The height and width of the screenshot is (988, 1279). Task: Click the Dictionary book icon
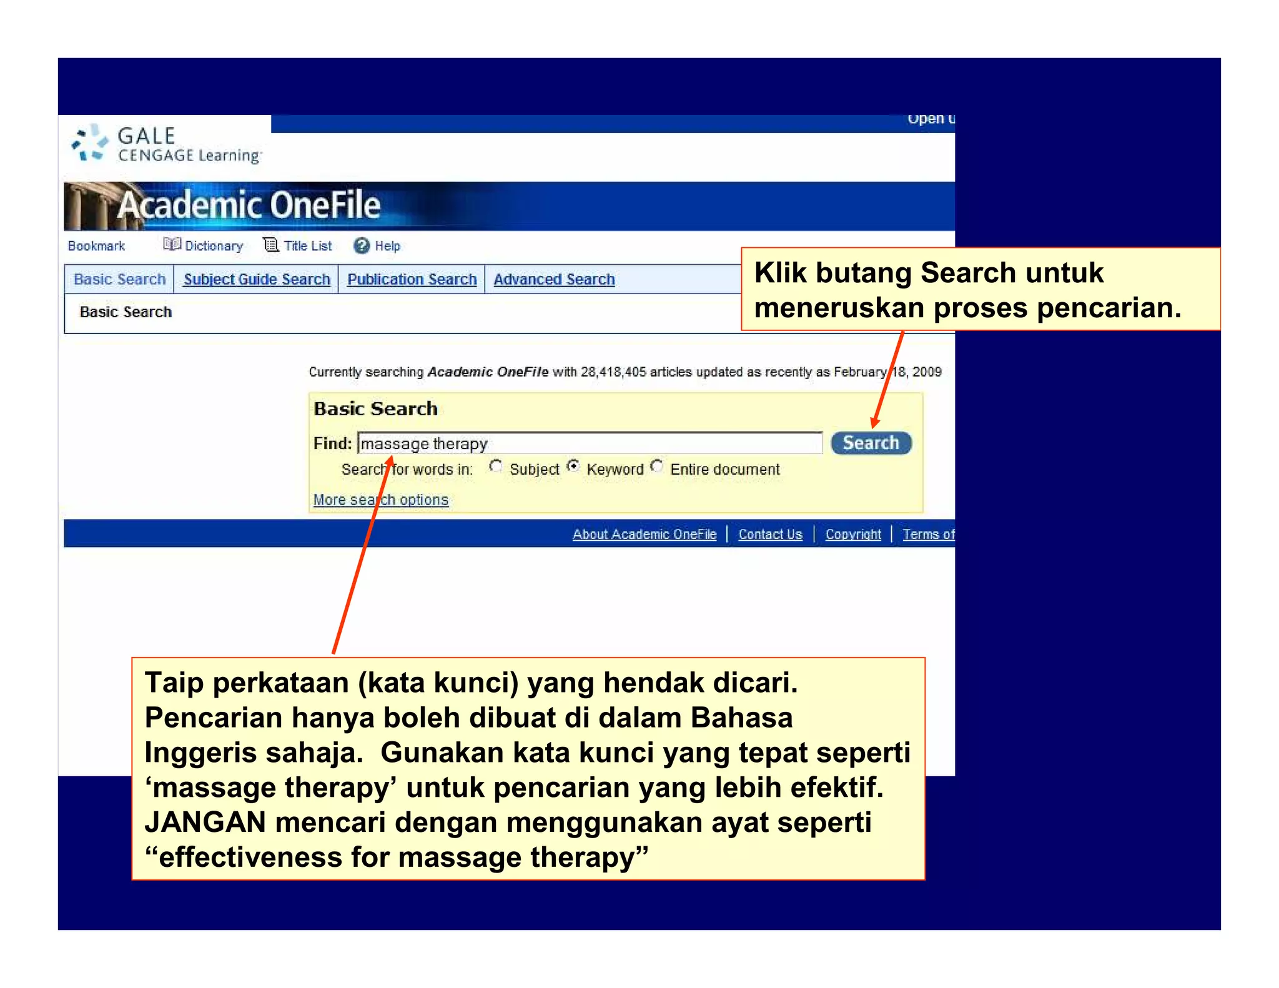tap(172, 244)
